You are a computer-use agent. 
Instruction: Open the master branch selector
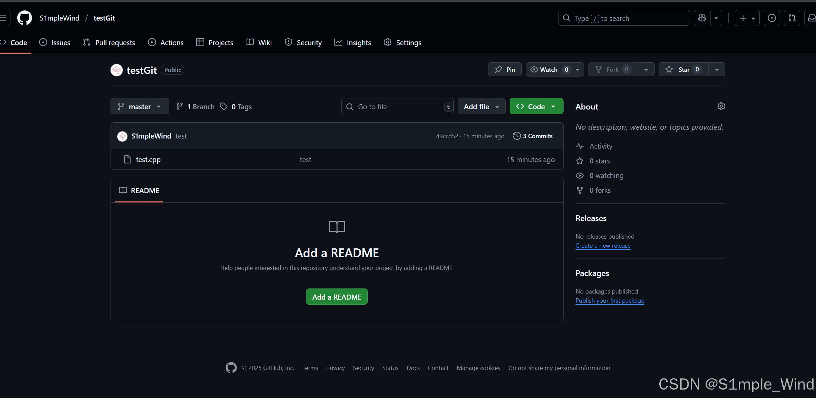tap(140, 106)
